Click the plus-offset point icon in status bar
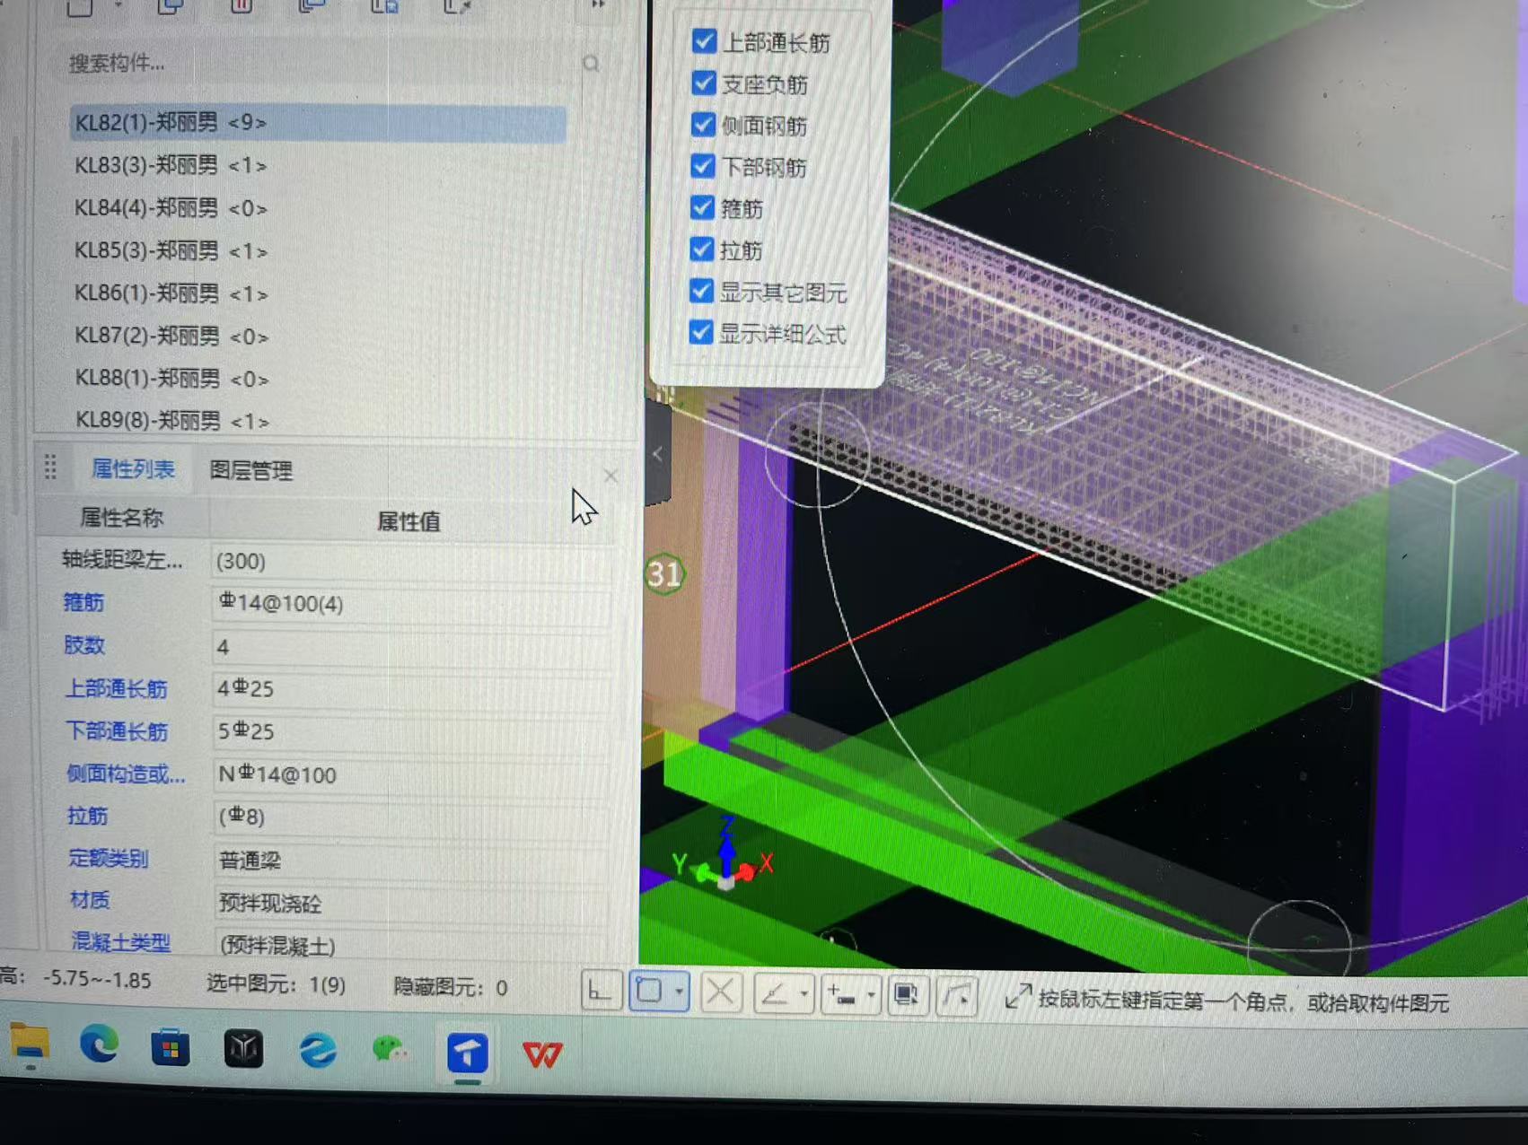Viewport: 1528px width, 1145px height. [842, 995]
